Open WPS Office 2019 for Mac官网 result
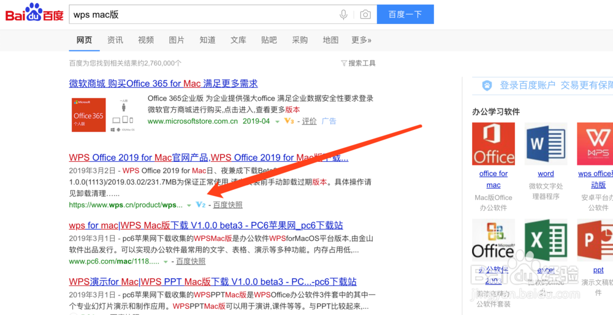 click(x=208, y=157)
